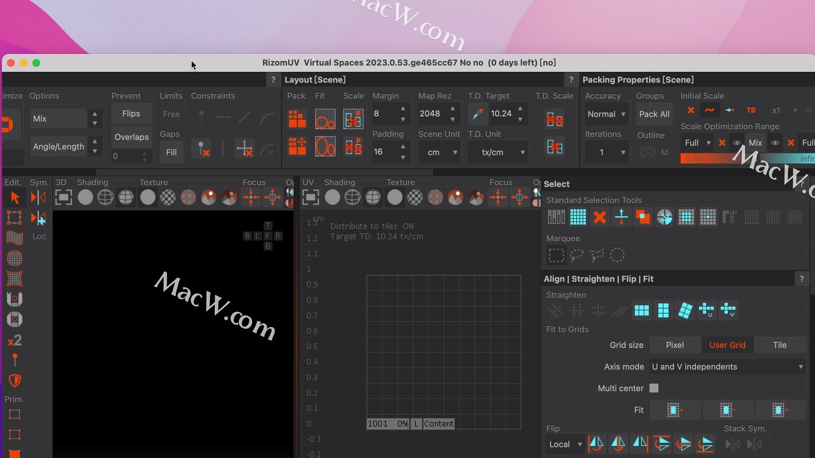This screenshot has height=458, width=815.
Task: Select the Tile grid size tab
Action: pyautogui.click(x=779, y=345)
